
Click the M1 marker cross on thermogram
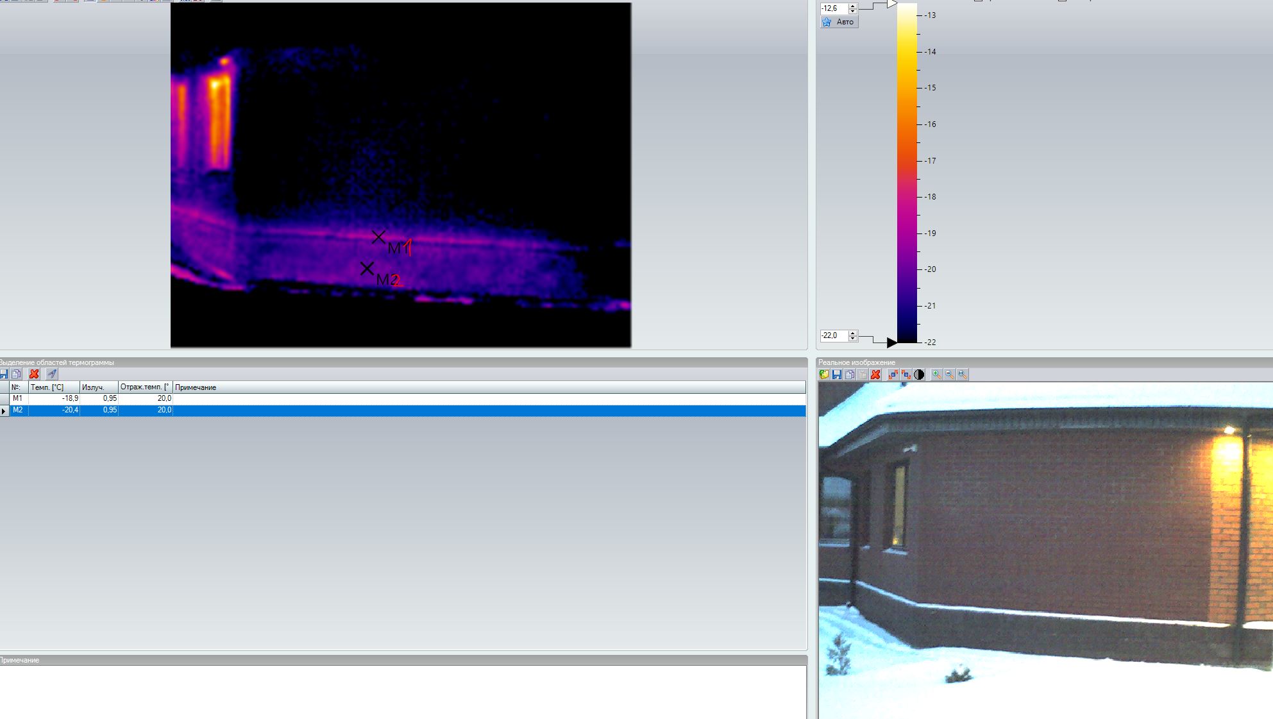click(x=378, y=237)
